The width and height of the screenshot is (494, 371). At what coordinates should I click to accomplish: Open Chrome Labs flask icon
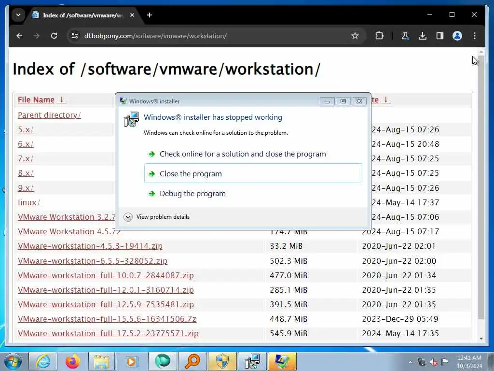coord(405,36)
